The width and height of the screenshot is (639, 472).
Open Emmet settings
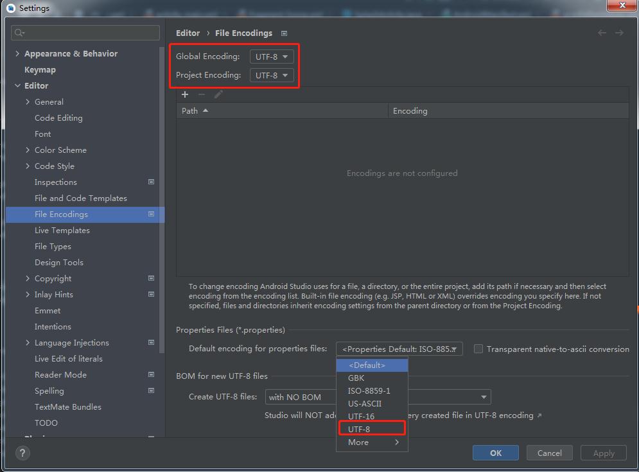click(x=48, y=311)
